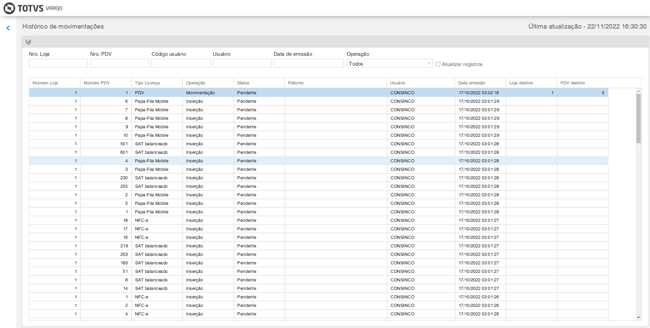This screenshot has width=650, height=328.
Task: Select the PDV number '501' cell
Action: (106, 144)
